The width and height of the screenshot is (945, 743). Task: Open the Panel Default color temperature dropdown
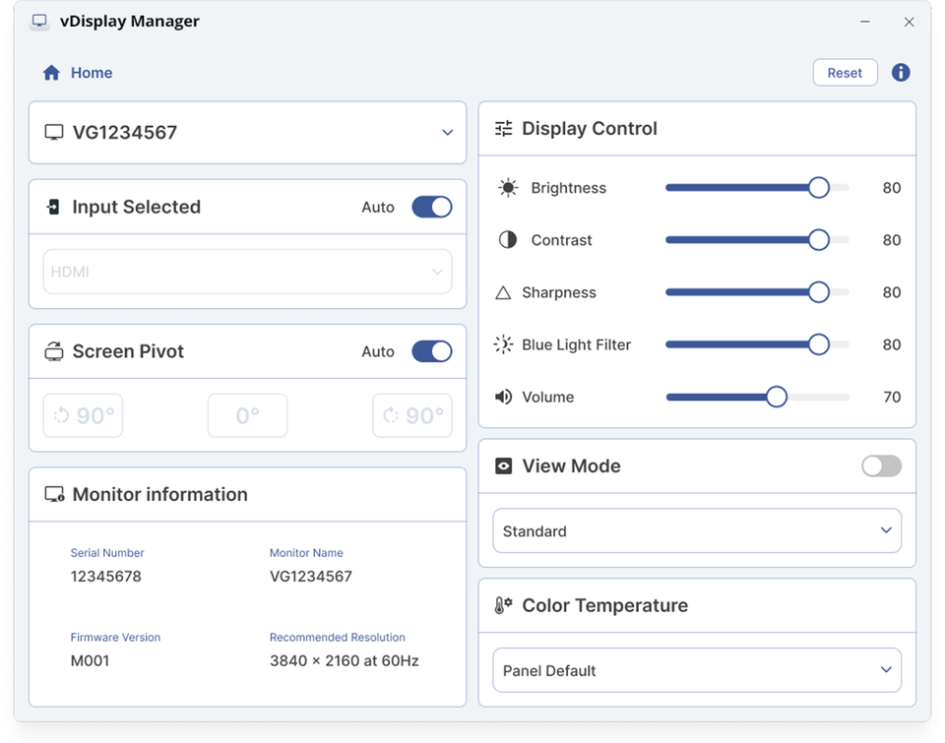697,671
